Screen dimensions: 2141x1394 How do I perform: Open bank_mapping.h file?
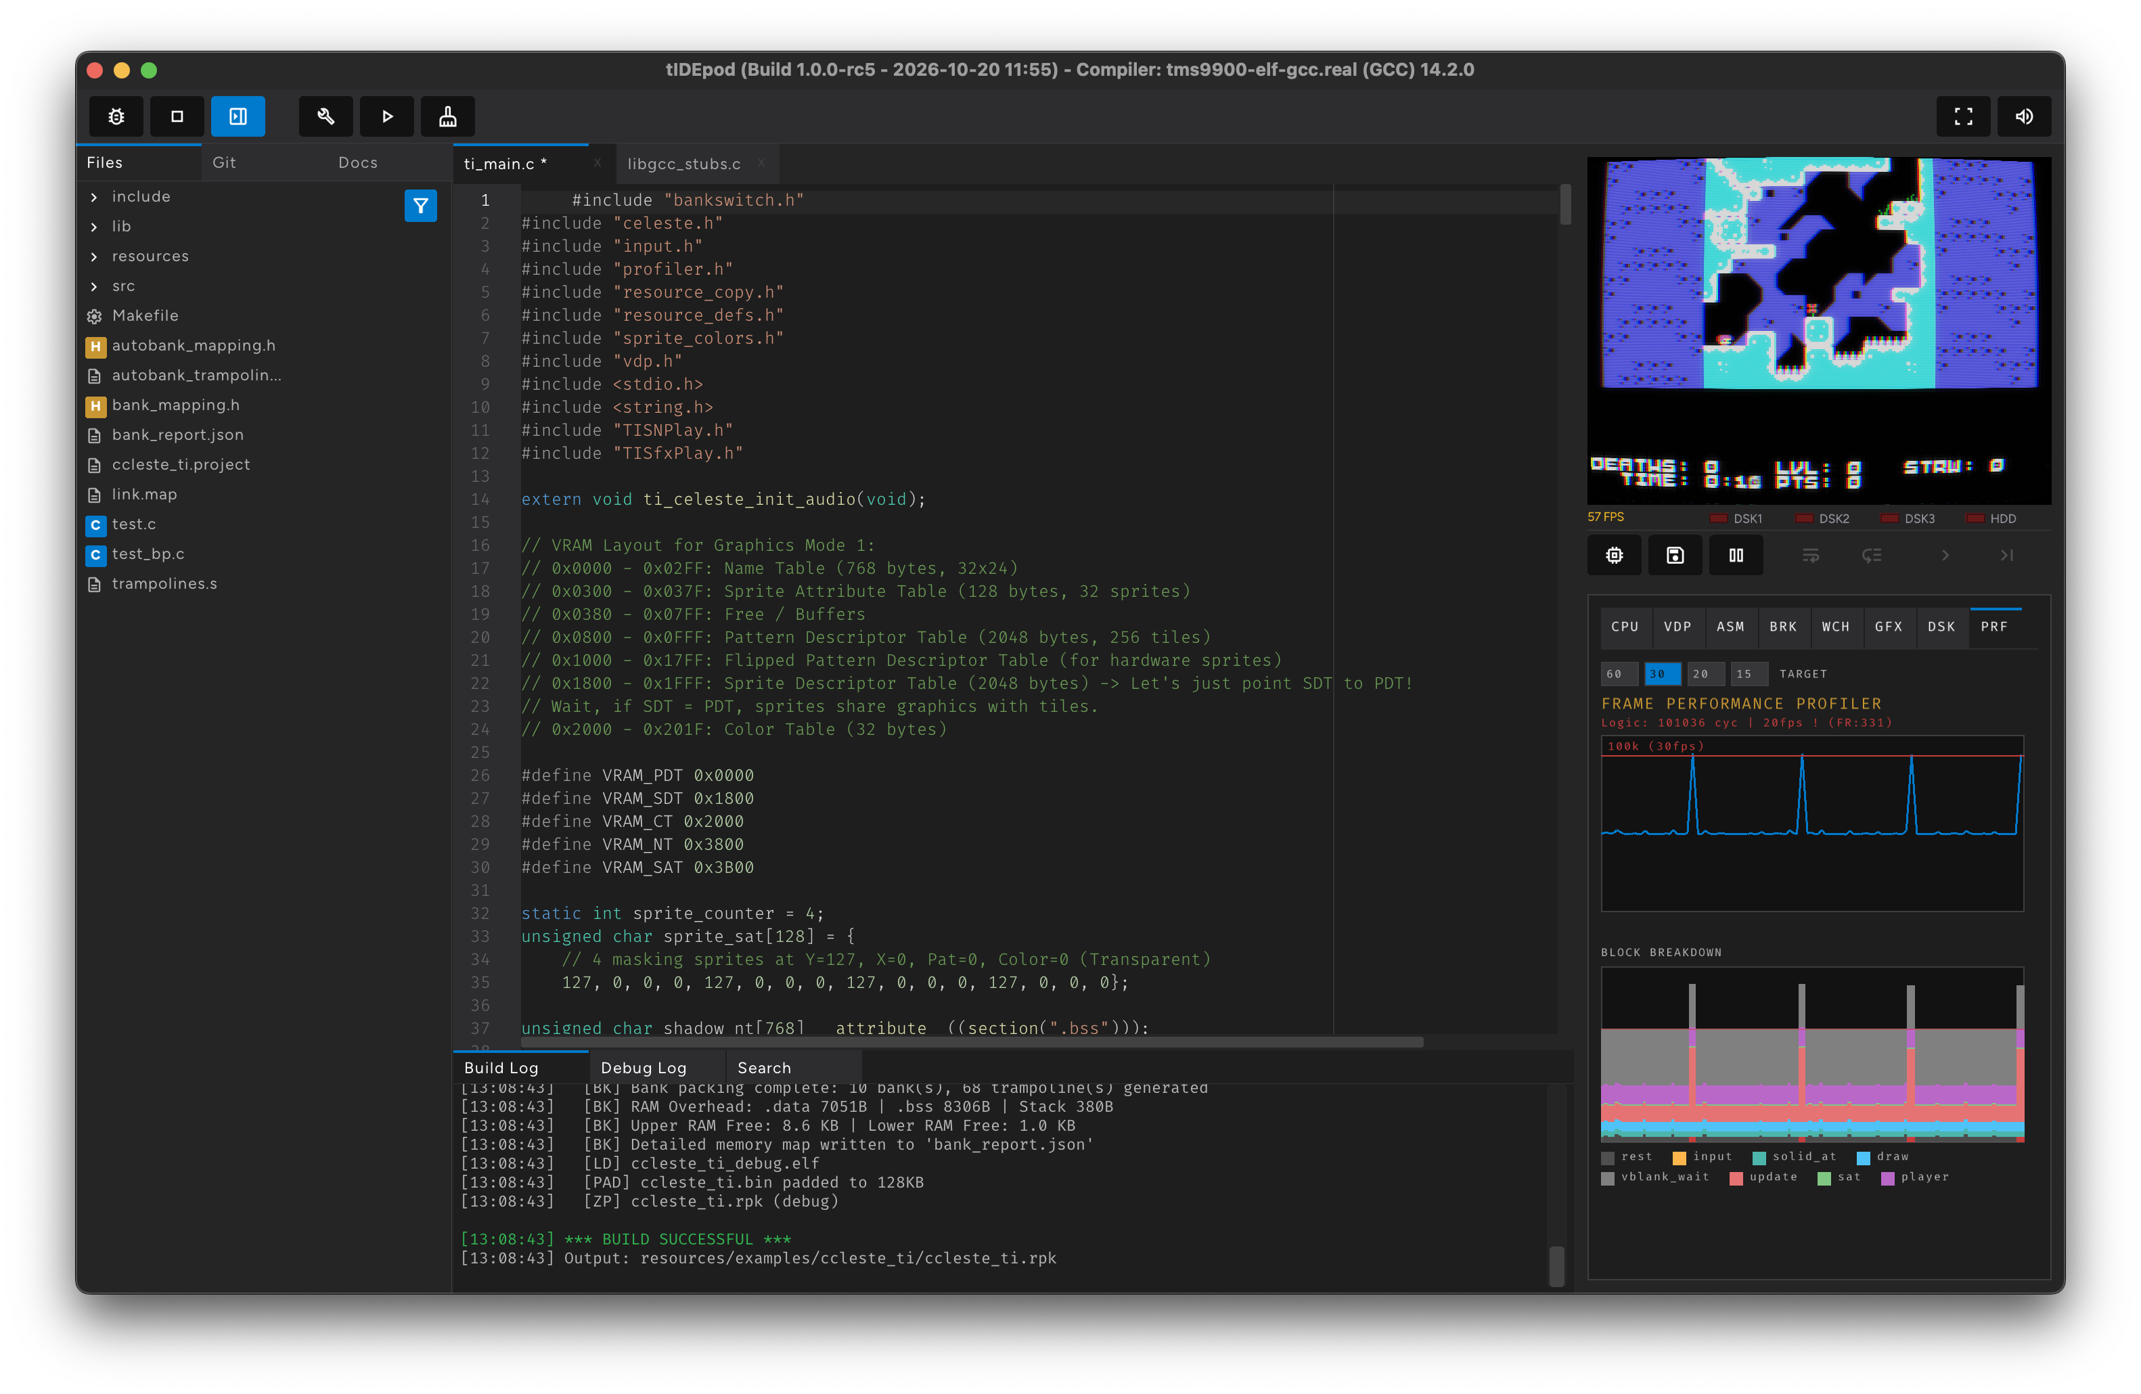click(175, 405)
